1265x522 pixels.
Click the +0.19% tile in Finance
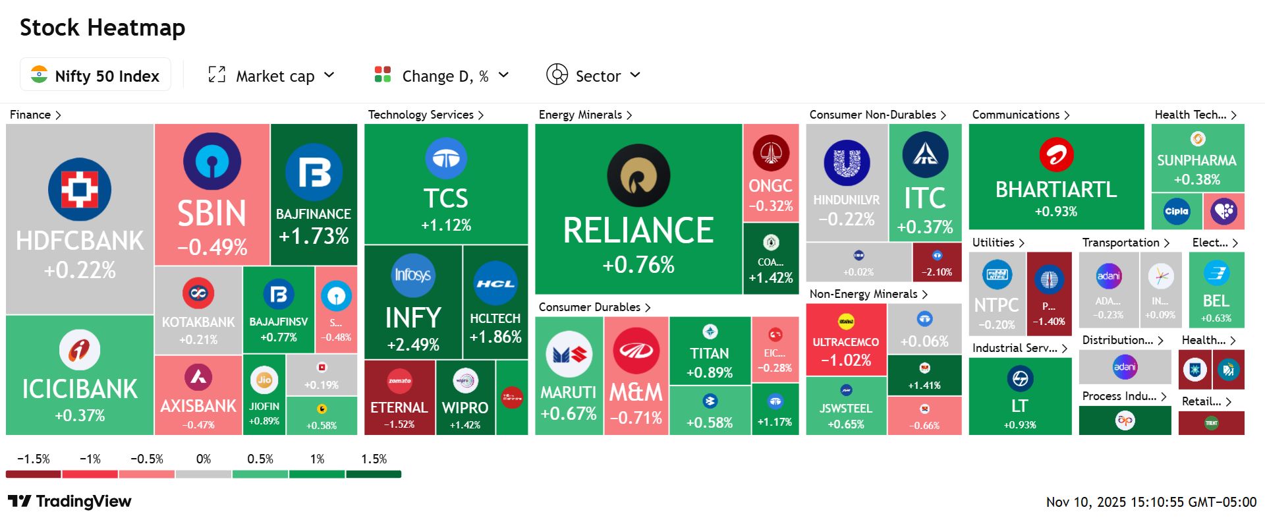[x=322, y=375]
